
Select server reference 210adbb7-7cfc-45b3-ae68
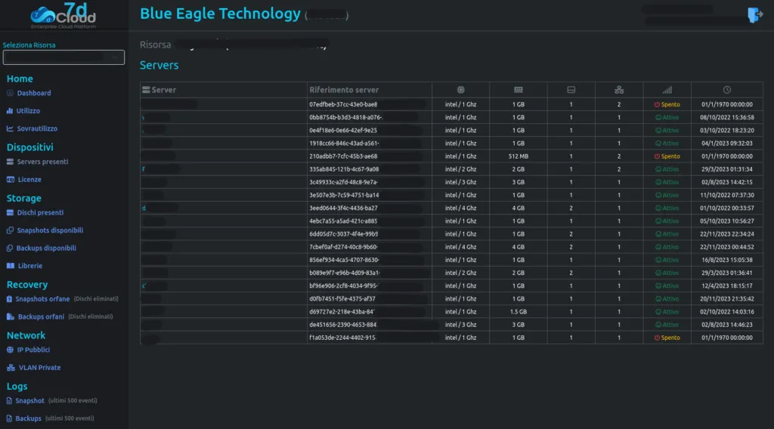coord(343,156)
